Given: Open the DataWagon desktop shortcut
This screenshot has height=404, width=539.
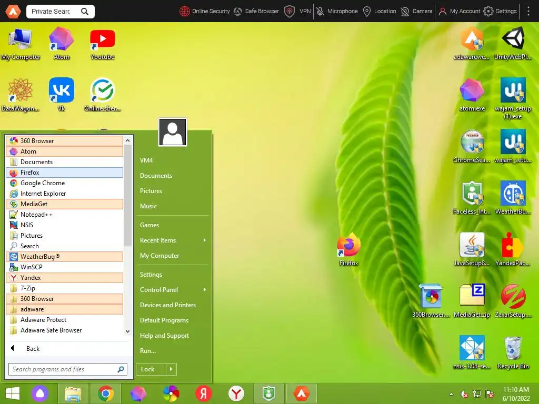Looking at the screenshot, I should [x=21, y=95].
